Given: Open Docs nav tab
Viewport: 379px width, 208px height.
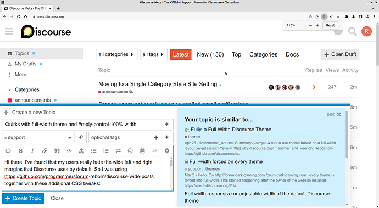Looking at the screenshot, I should 292,54.
